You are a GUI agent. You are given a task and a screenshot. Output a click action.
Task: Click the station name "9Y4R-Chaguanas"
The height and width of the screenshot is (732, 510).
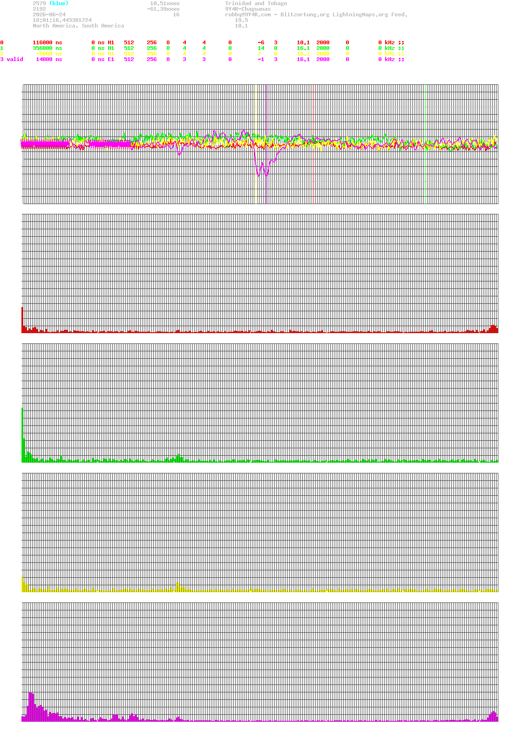[x=248, y=9]
